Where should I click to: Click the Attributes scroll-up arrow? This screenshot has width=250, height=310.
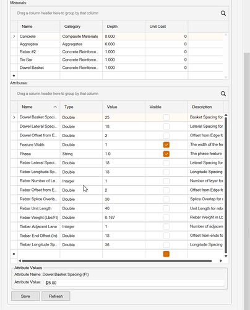pyautogui.click(x=226, y=115)
